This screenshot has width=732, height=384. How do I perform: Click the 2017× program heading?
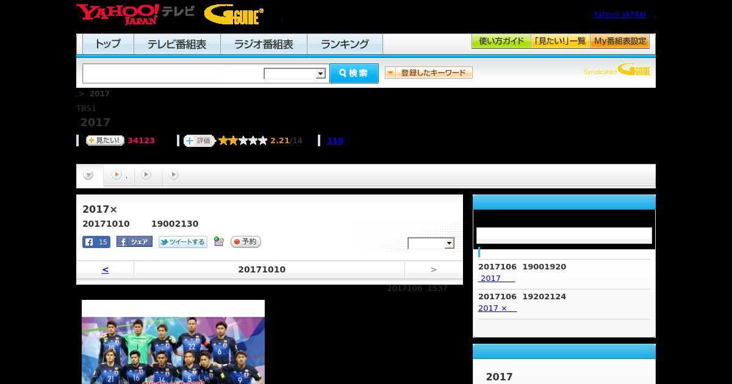100,210
